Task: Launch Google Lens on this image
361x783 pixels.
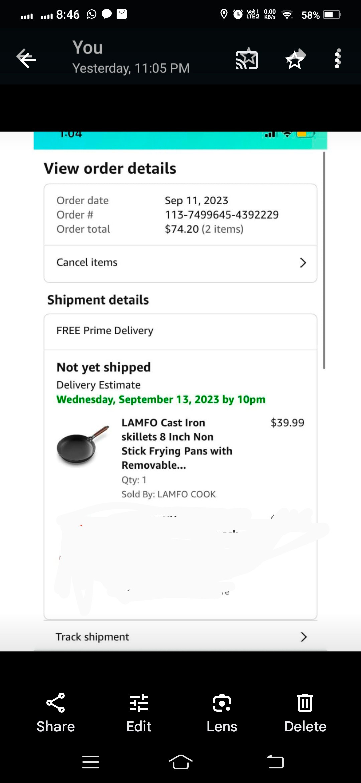Action: point(222,702)
